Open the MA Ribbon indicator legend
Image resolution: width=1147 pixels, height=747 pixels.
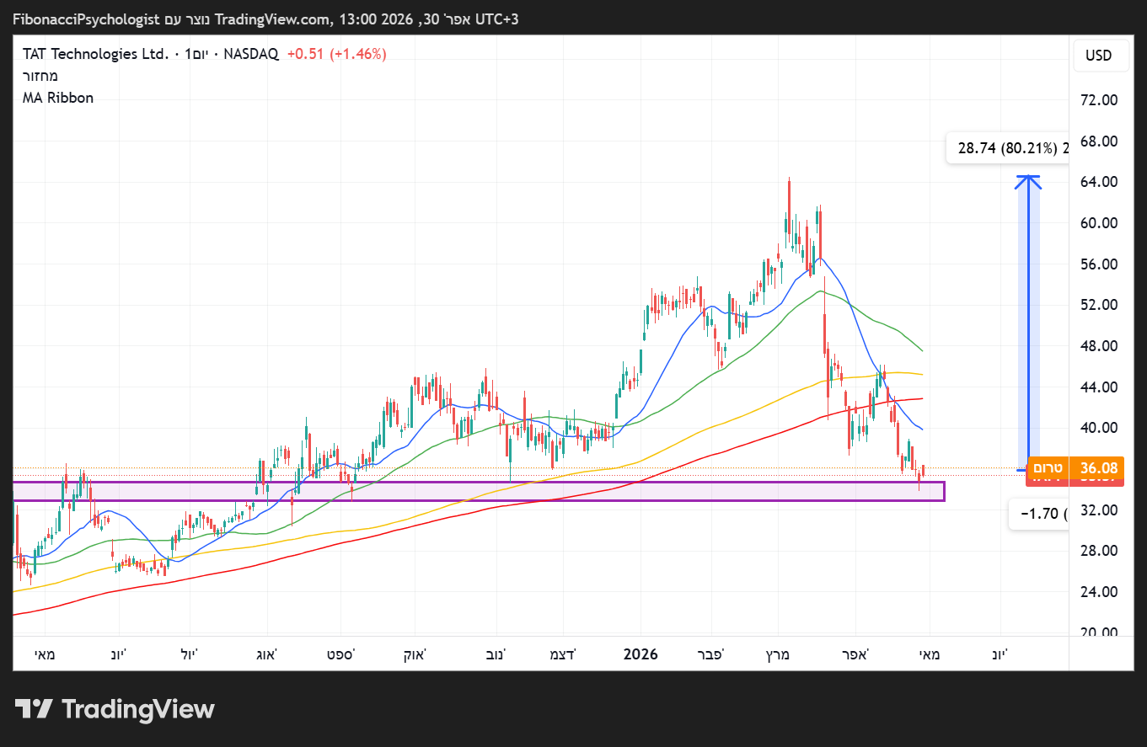[58, 98]
